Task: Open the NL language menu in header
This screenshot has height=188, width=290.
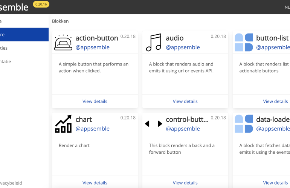Action: coord(287,7)
